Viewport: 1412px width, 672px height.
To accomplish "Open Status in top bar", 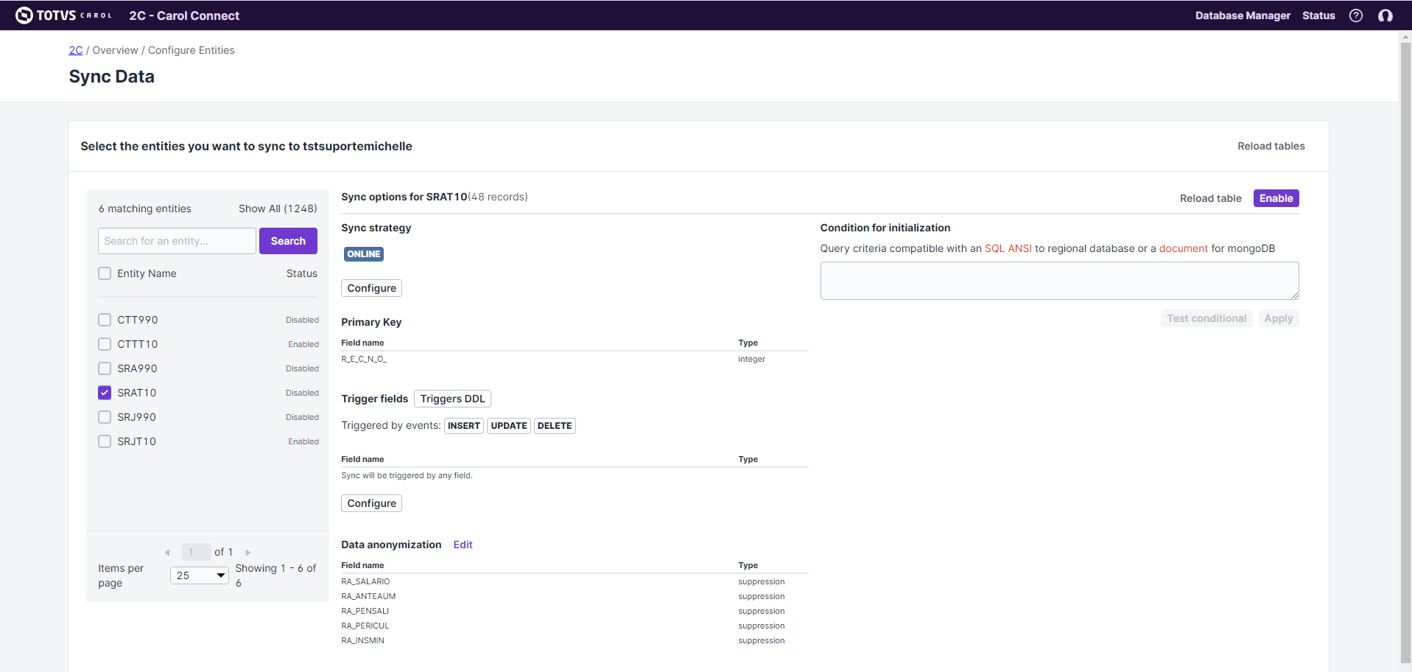I will coord(1318,15).
